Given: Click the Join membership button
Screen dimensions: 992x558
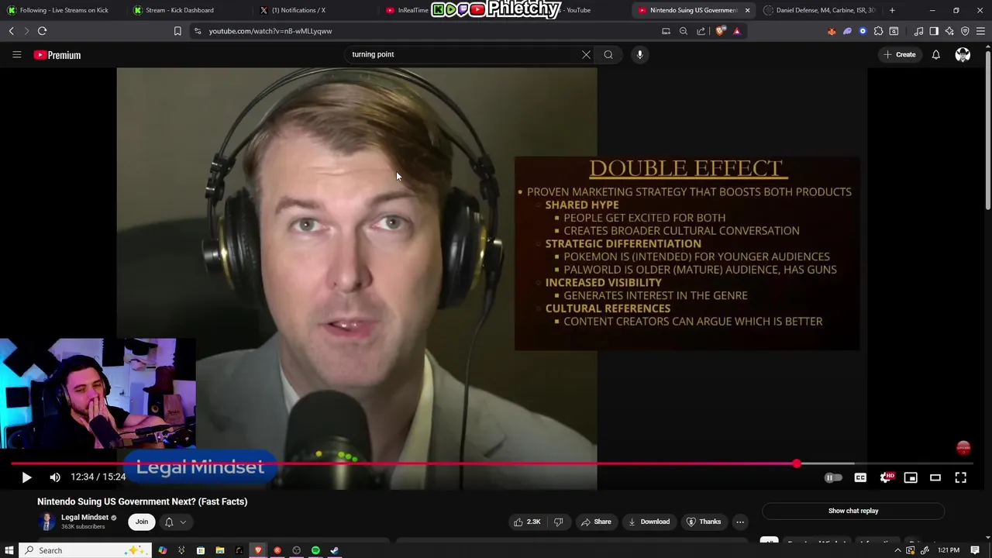Looking at the screenshot, I should [142, 522].
